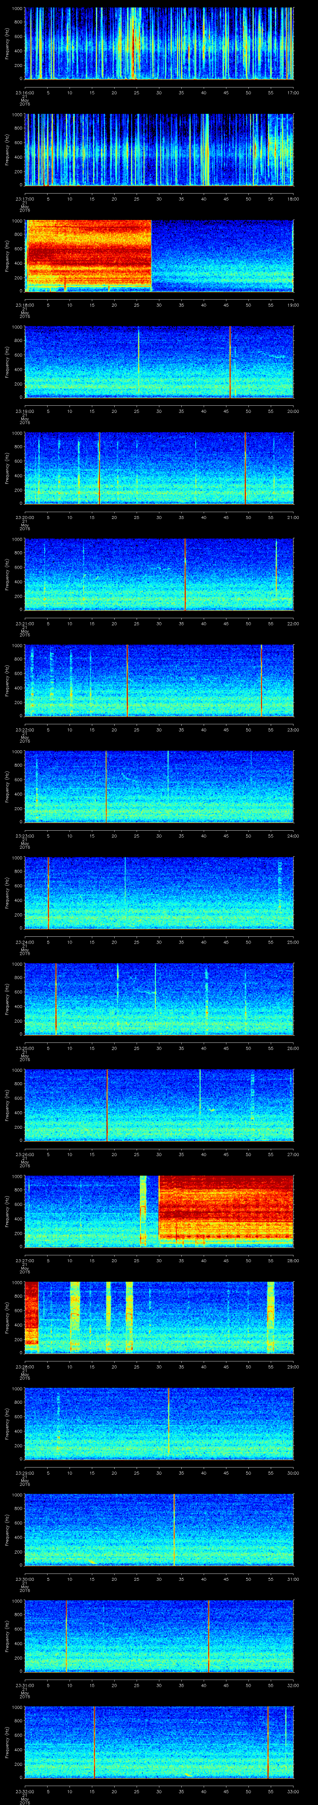Image resolution: width=318 pixels, height=1805 pixels.
Task: Click the 23:00 end time label
Action: pyautogui.click(x=293, y=730)
